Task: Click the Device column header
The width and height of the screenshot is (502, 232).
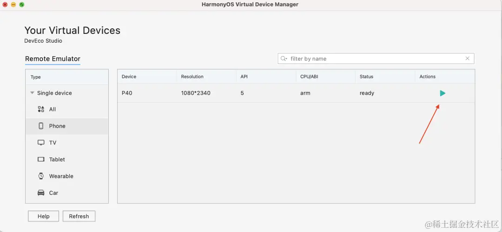Action: 147,77
